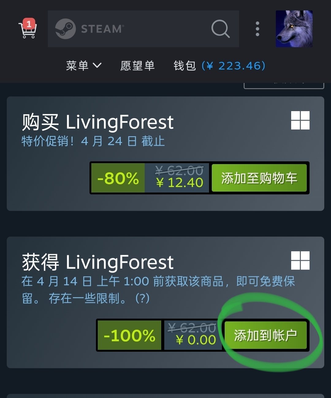Viewport: 331px width, 398px height.
Task: Tap the red cart notification badge
Action: (x=29, y=24)
